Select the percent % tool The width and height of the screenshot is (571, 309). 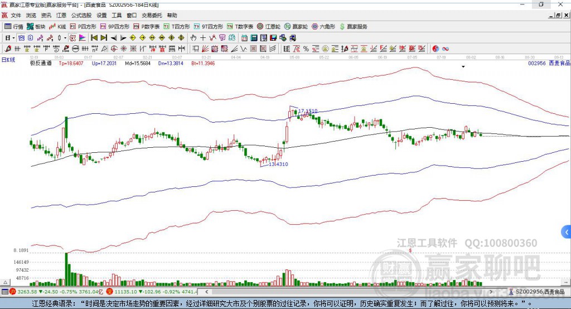(306, 49)
